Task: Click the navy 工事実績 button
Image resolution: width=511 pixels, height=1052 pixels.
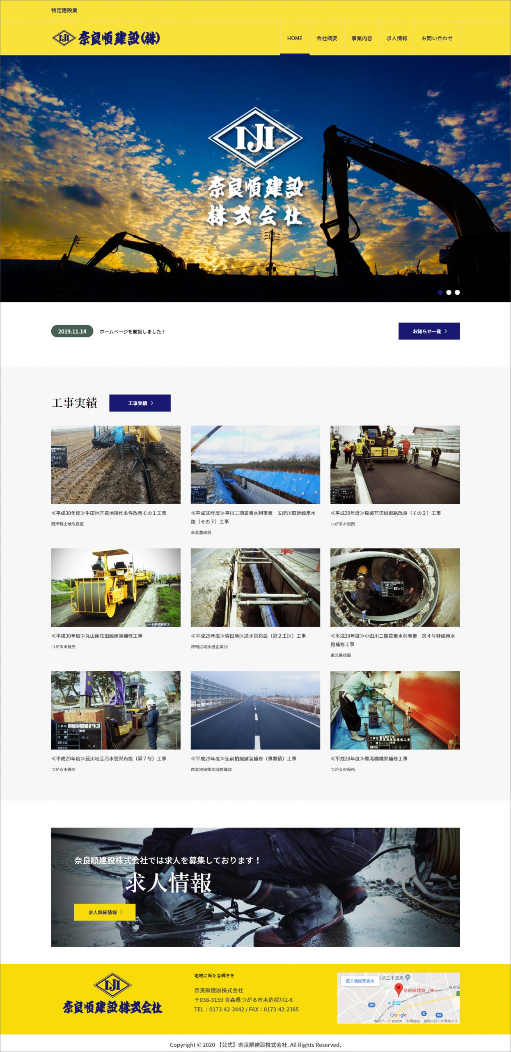Action: tap(140, 403)
